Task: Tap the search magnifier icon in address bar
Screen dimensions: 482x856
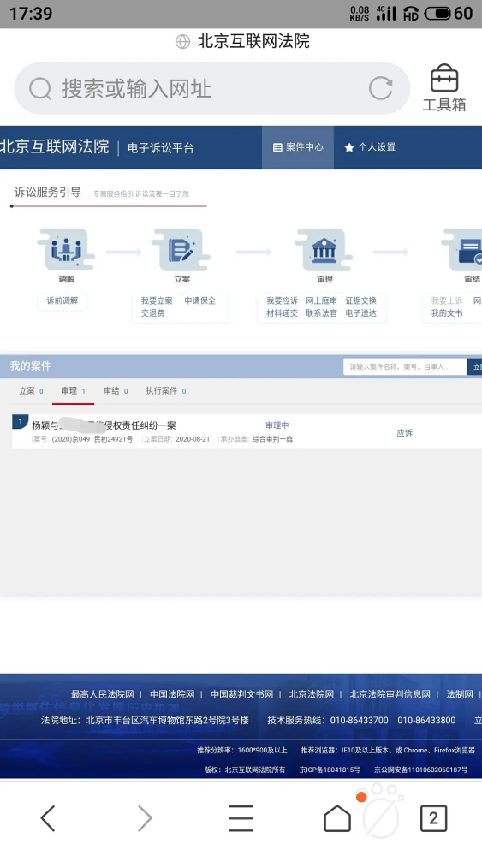Action: (40, 88)
